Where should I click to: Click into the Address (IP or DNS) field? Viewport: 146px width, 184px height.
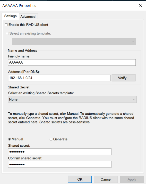pyautogui.click(x=59, y=78)
